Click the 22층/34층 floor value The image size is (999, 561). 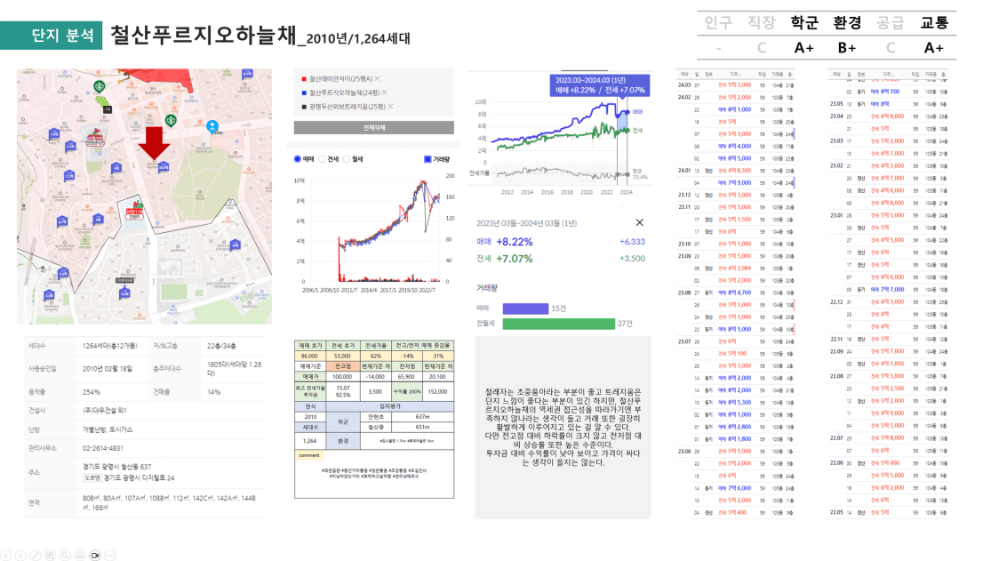point(221,346)
